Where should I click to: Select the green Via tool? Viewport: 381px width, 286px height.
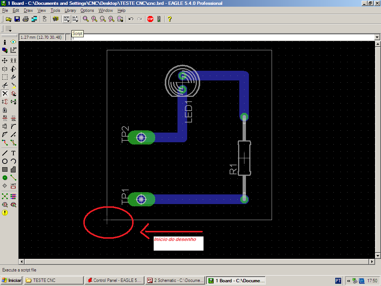click(4, 178)
